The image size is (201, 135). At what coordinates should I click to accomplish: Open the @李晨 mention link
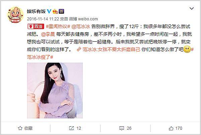[48, 34]
